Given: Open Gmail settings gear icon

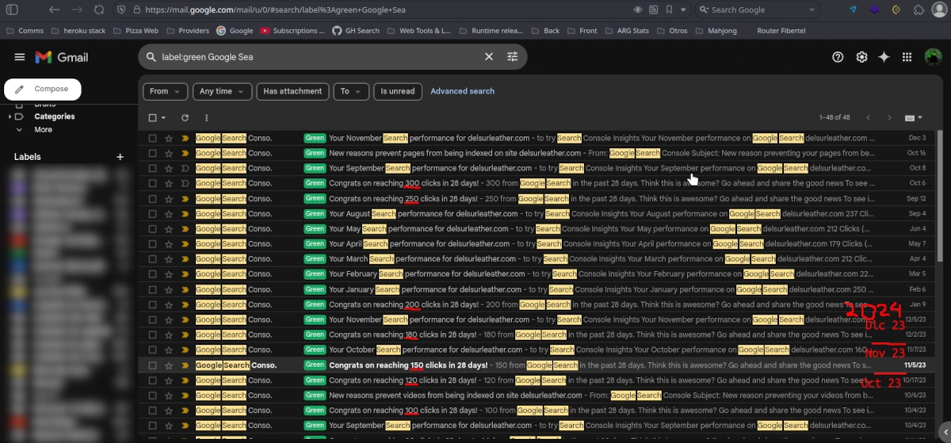Looking at the screenshot, I should (x=861, y=57).
